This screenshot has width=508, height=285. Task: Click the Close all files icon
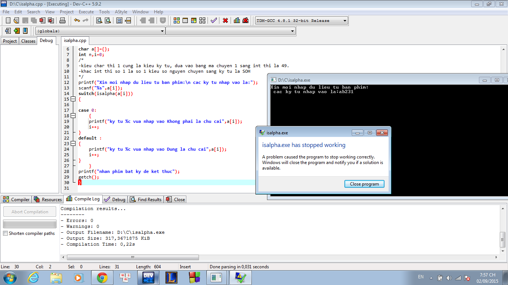pos(51,20)
